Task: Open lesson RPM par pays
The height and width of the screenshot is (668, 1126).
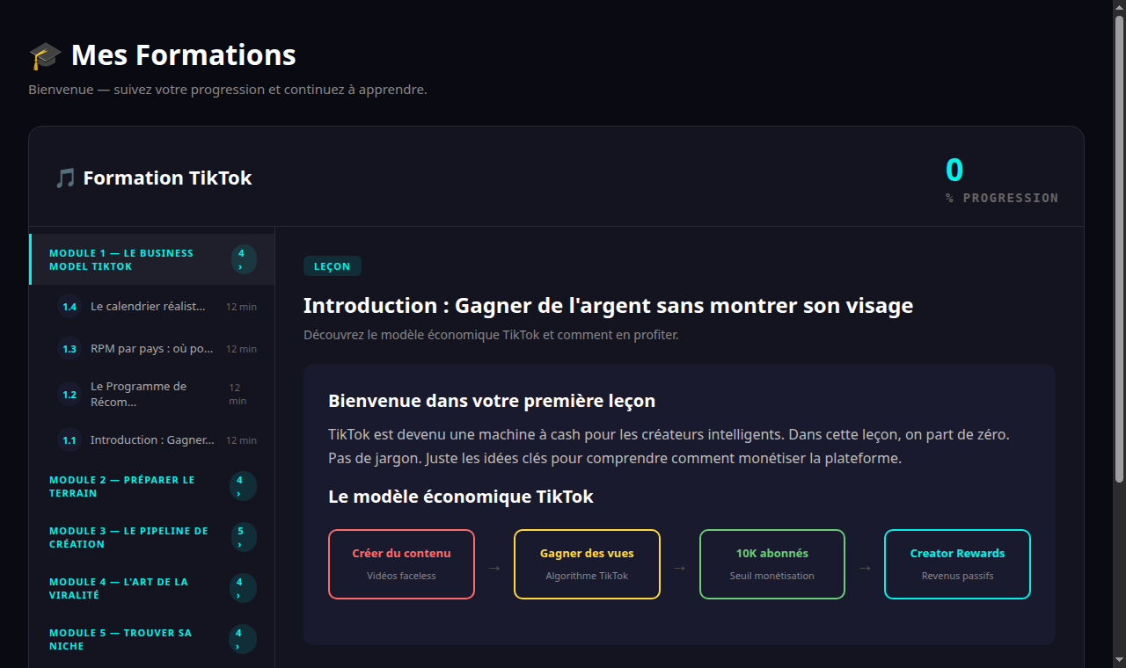Action: (x=152, y=349)
